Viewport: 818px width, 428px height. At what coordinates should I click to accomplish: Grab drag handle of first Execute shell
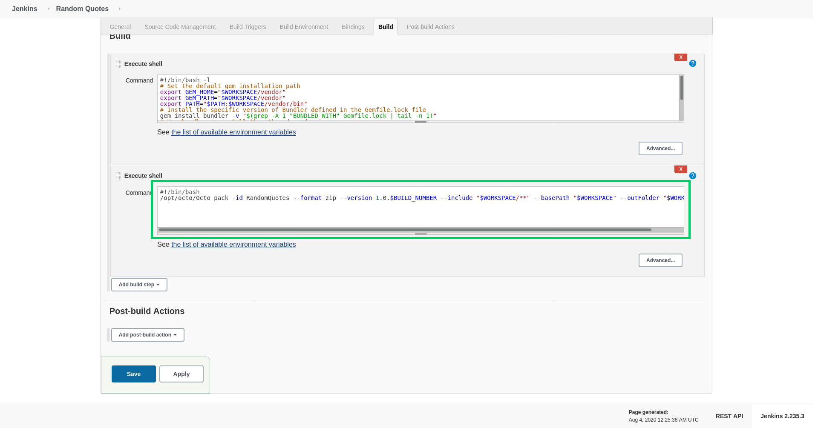pyautogui.click(x=118, y=64)
